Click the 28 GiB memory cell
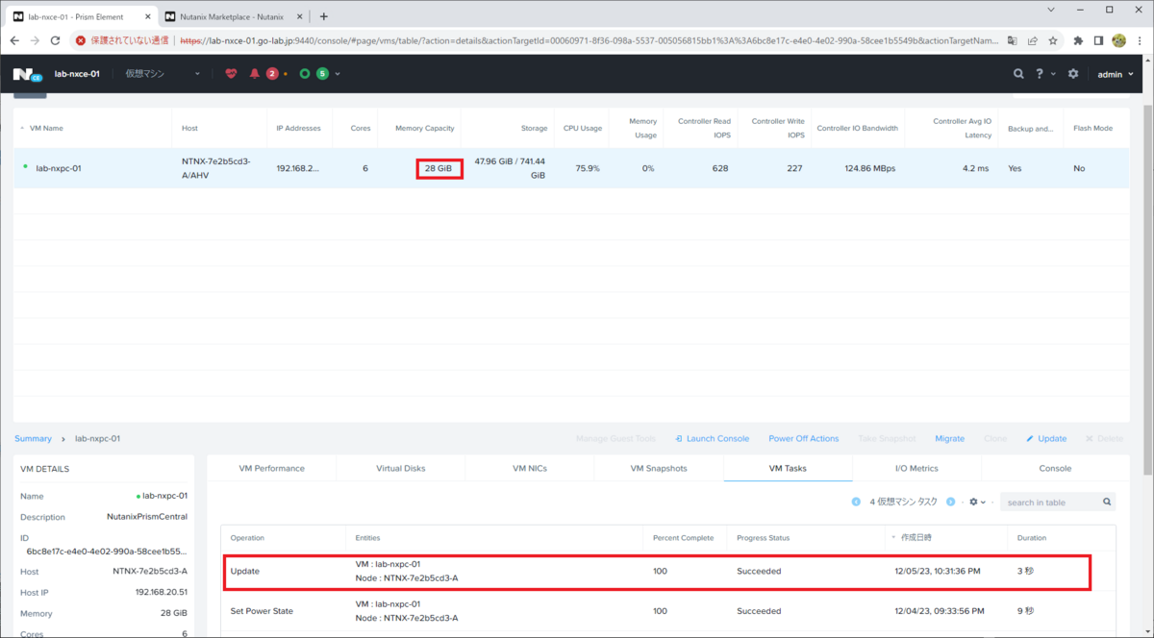The height and width of the screenshot is (638, 1154). (x=439, y=168)
